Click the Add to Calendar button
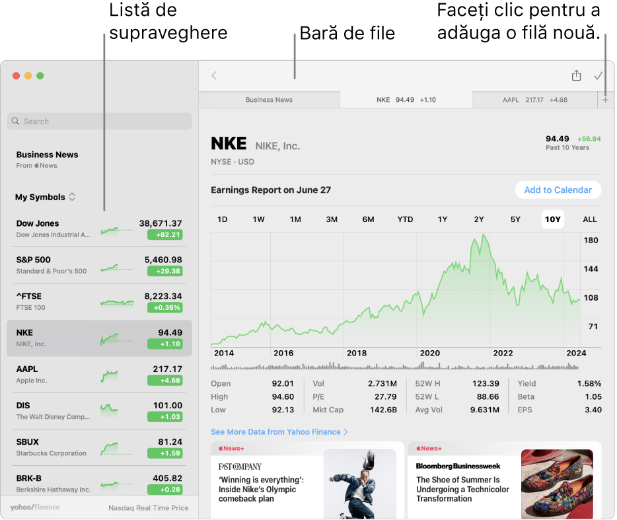The height and width of the screenshot is (520, 617). coord(558,190)
